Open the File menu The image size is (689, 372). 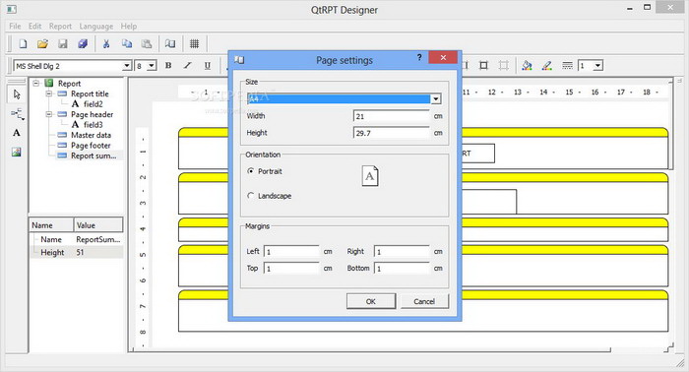[x=15, y=26]
